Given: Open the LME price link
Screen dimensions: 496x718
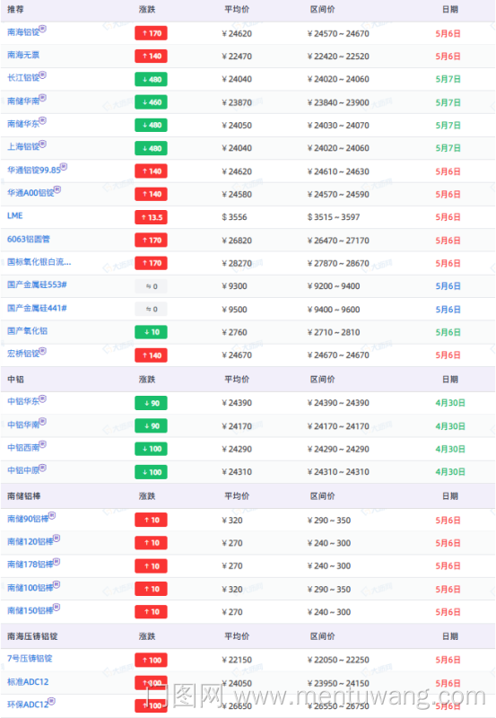Looking at the screenshot, I should pos(14,215).
